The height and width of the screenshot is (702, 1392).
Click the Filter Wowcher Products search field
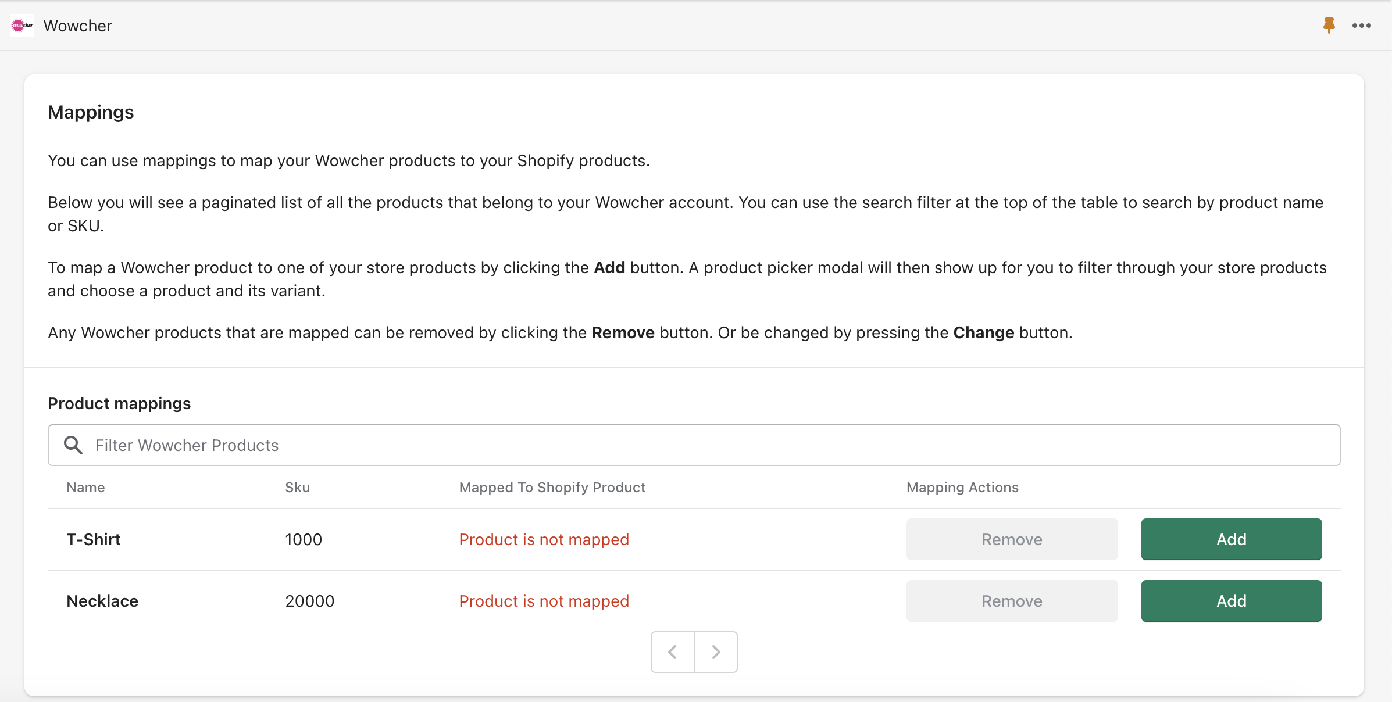tap(694, 445)
